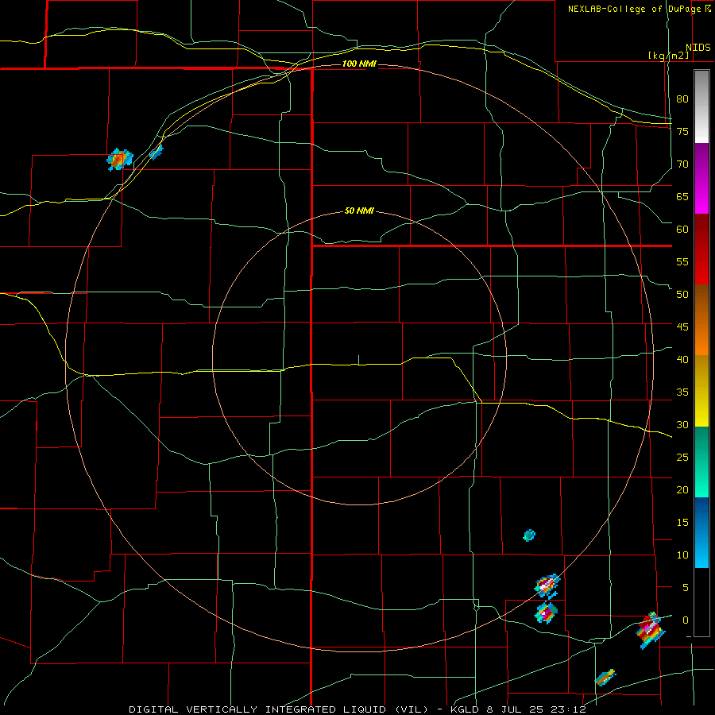Click the 25 value on color scale
This screenshot has height=715, width=715.
[x=682, y=457]
